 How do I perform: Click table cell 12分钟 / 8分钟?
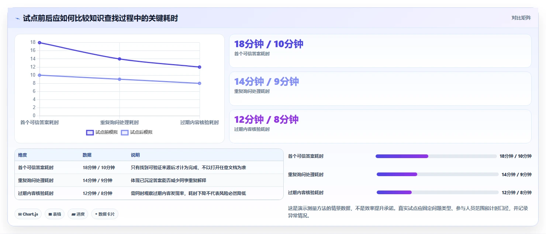[97, 193]
